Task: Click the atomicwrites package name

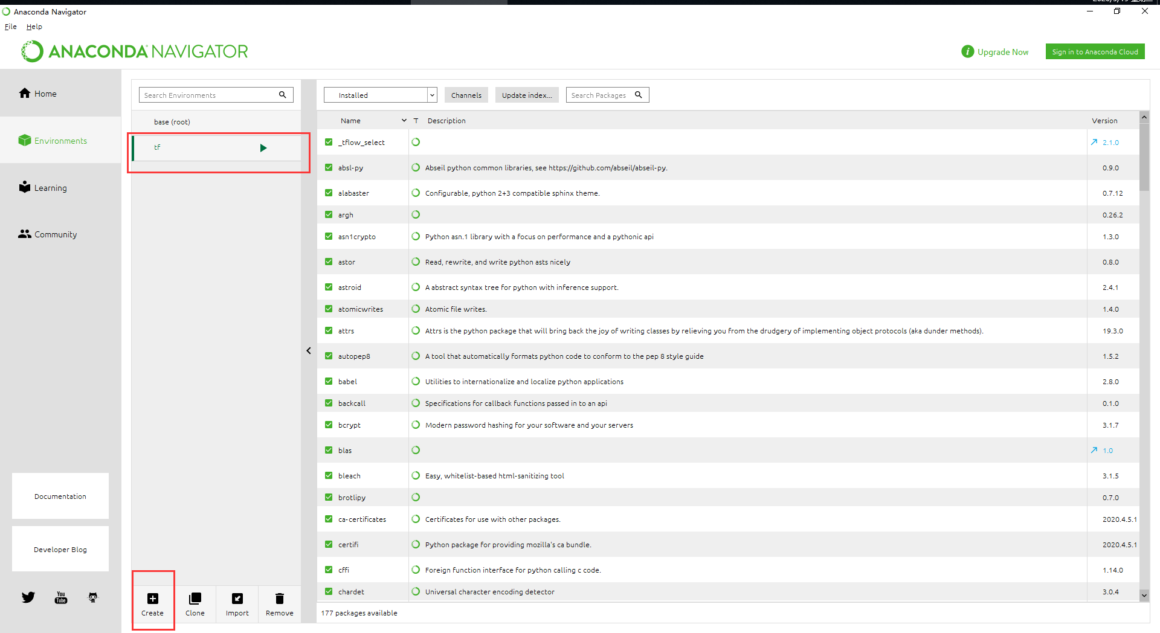Action: click(361, 309)
